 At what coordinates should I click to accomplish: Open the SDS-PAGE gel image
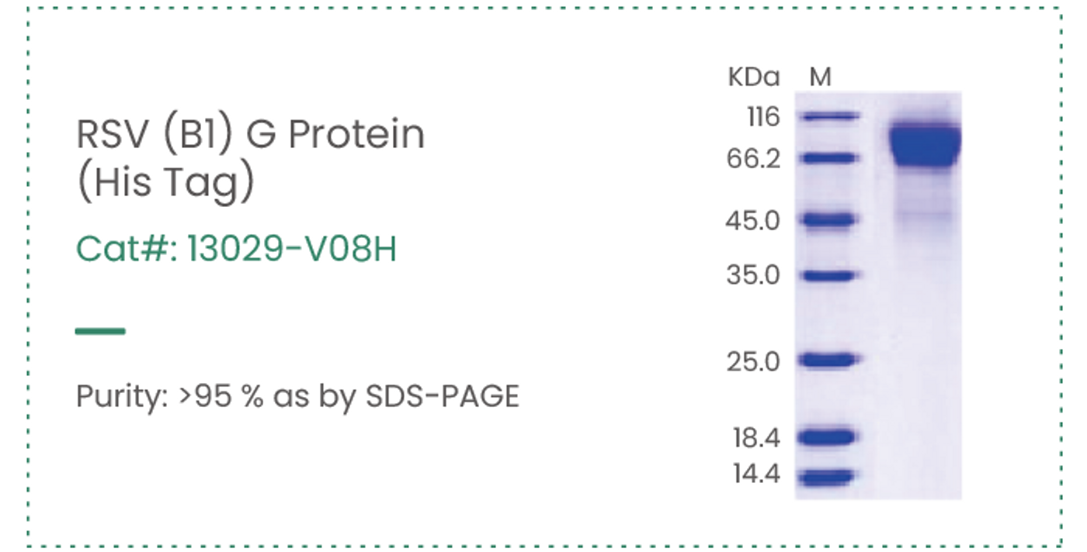(878, 295)
